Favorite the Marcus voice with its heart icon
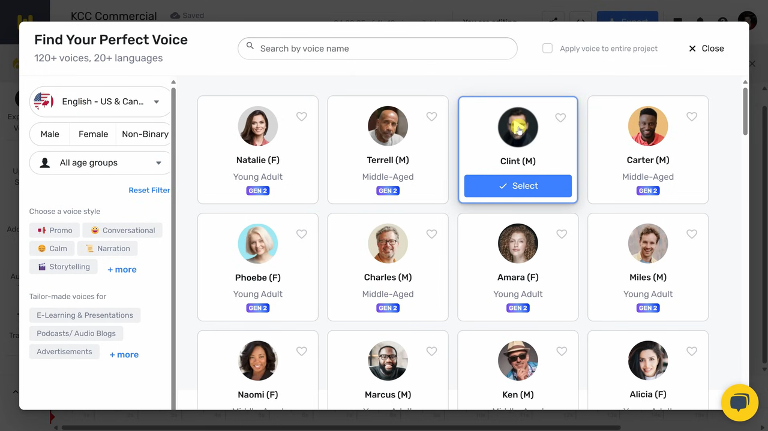The image size is (768, 431). click(x=431, y=351)
